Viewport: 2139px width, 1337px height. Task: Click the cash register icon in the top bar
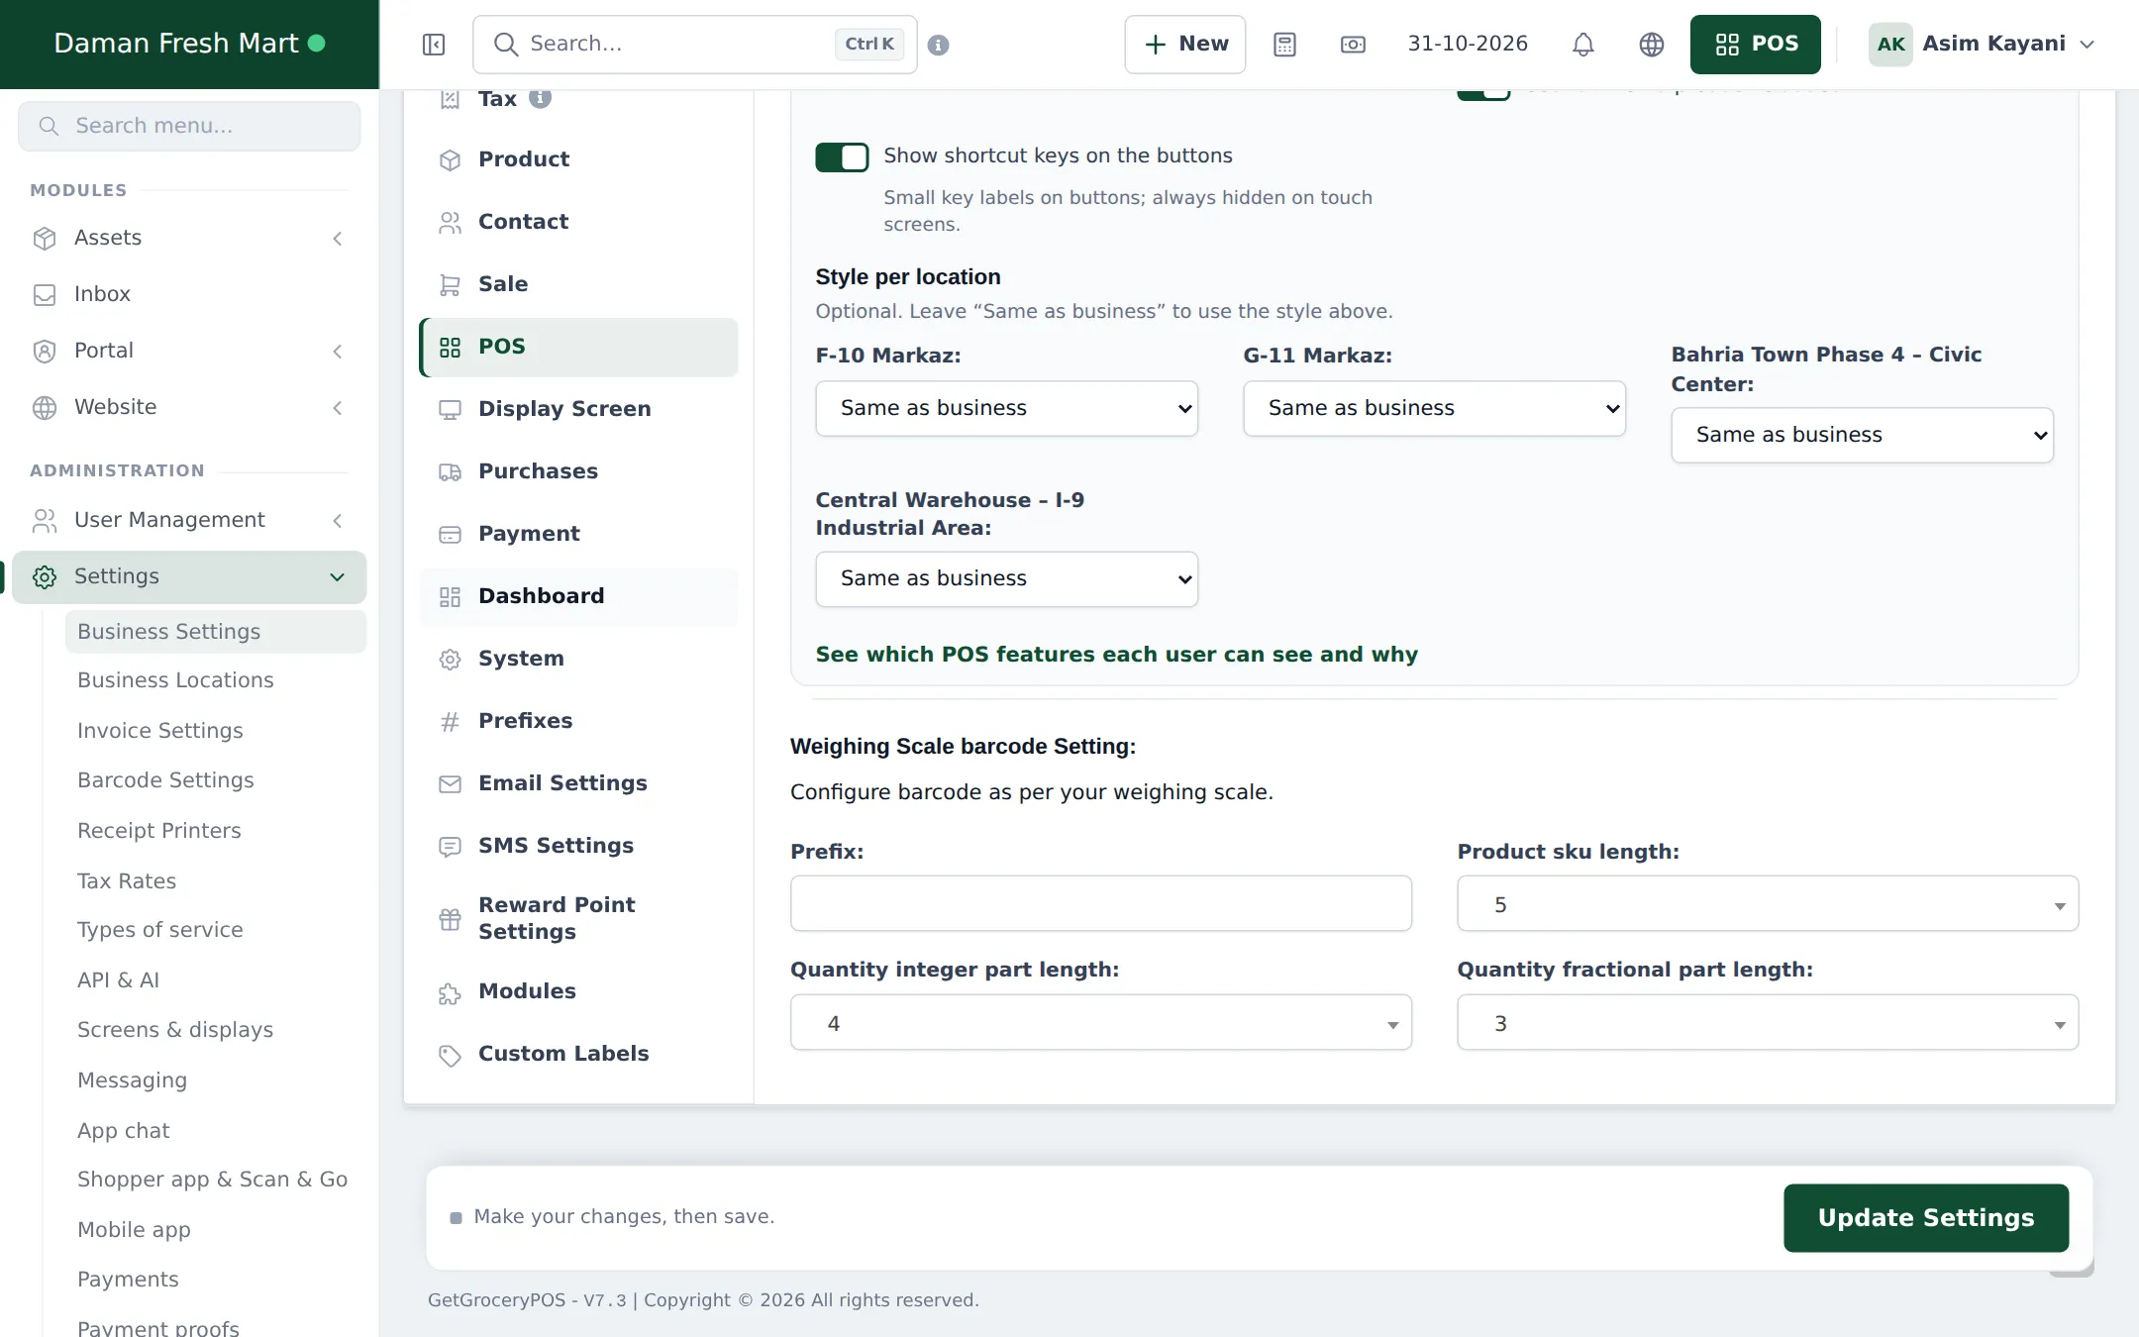point(1353,45)
